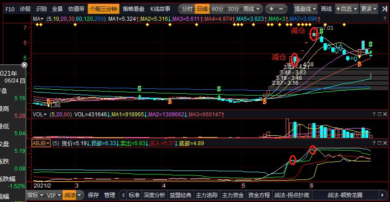Screen dimensions: 390x202
Task: Open the MA indicator dropdown
Action: click(38, 18)
